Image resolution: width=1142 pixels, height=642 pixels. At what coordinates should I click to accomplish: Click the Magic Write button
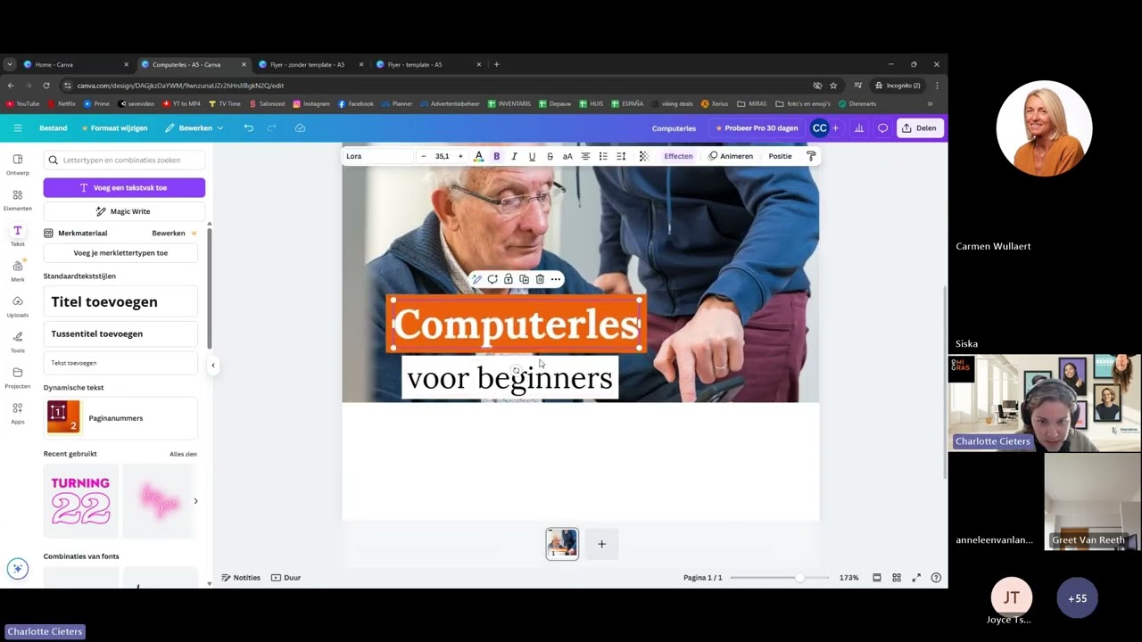coord(124,211)
